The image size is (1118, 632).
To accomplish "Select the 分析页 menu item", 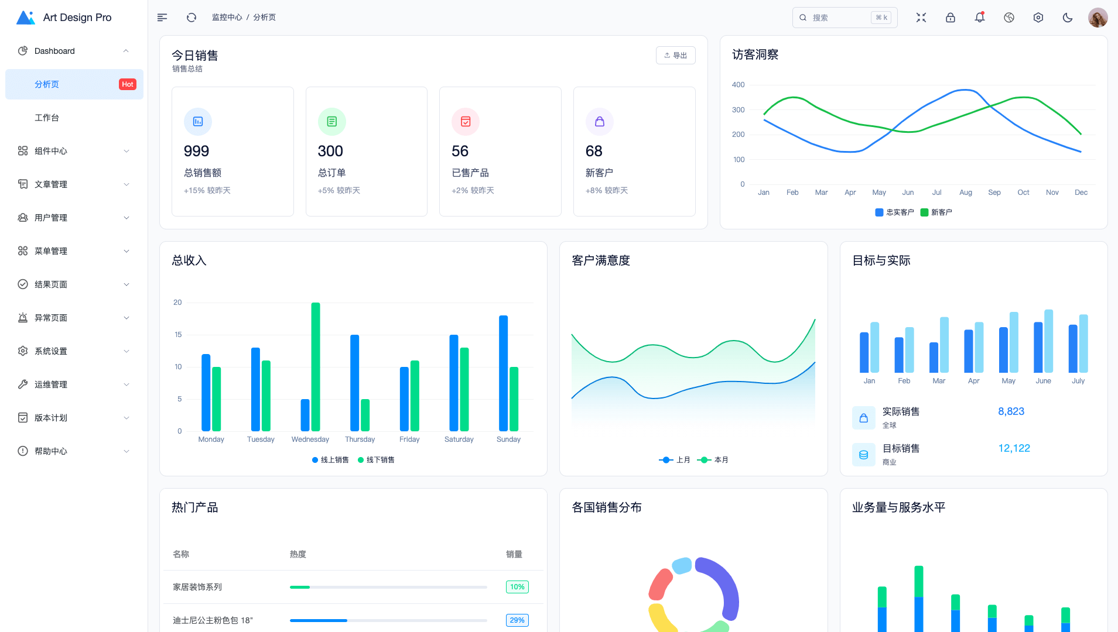I will click(74, 84).
